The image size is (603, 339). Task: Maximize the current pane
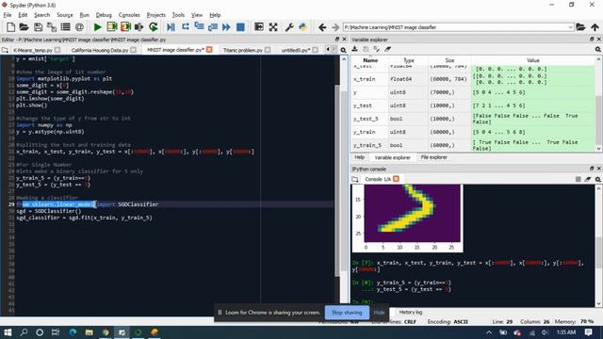(259, 27)
